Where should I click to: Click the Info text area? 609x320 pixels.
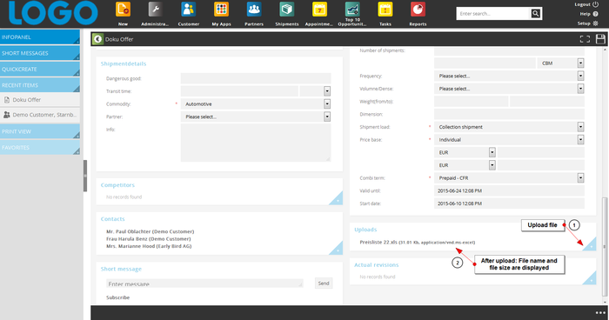pos(256,143)
